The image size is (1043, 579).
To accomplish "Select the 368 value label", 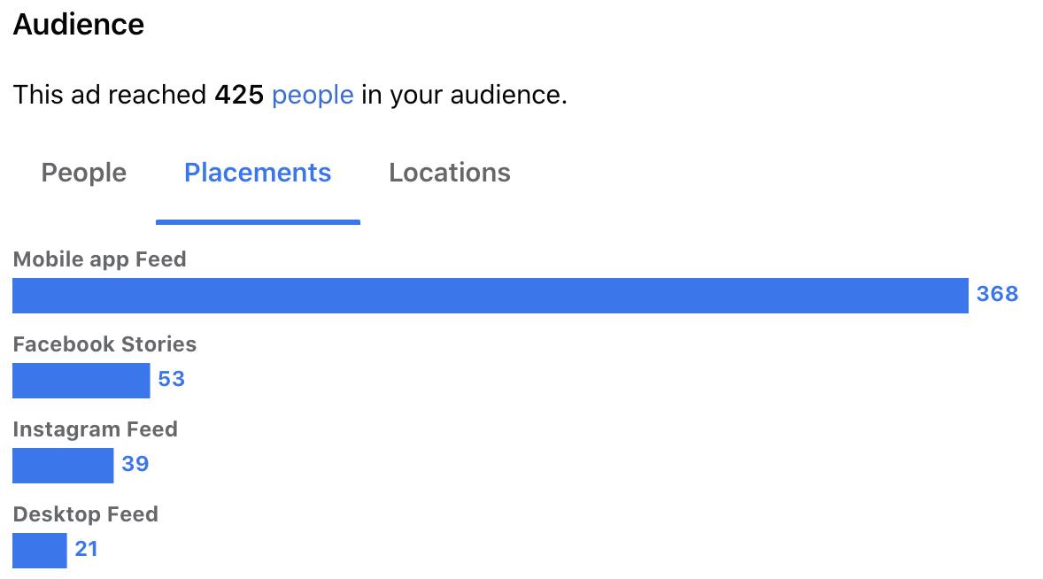I will (x=997, y=294).
